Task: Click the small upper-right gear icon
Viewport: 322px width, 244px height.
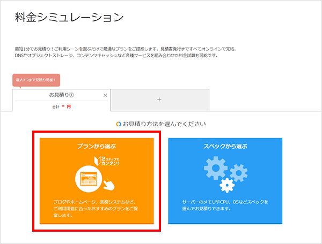Action: (237, 172)
